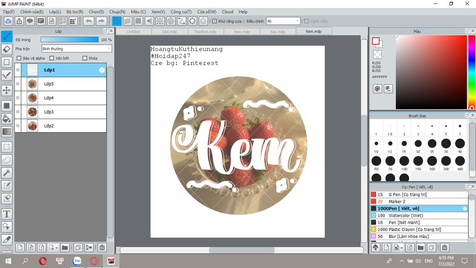Screen dimensions: 476x268
Task: Select the magic wand tool
Action: [x=7, y=173]
